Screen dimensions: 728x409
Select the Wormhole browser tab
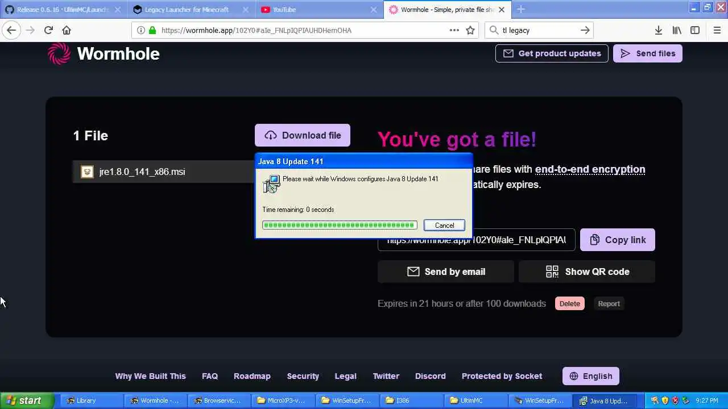pyautogui.click(x=446, y=9)
